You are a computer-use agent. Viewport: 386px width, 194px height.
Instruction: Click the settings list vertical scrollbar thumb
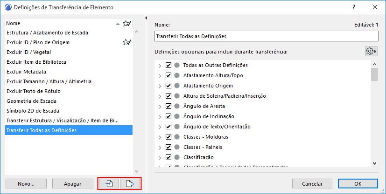374,74
